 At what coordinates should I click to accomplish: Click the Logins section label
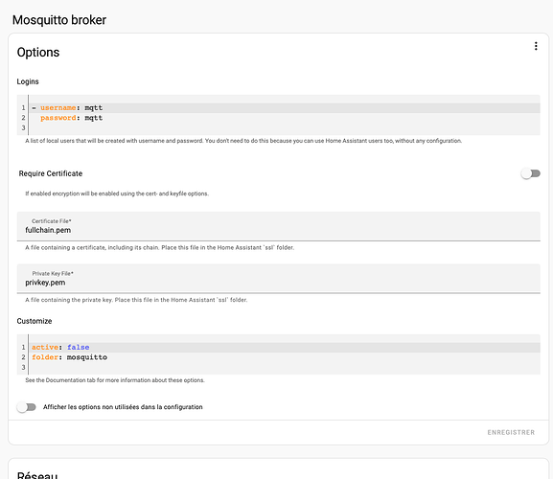click(x=28, y=81)
